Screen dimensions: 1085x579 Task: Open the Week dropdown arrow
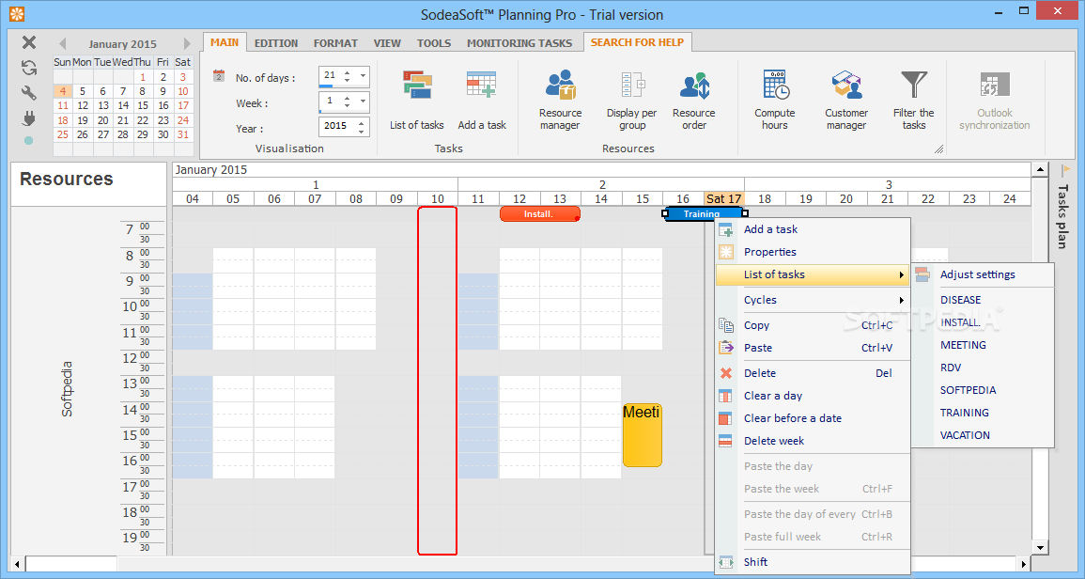click(363, 102)
